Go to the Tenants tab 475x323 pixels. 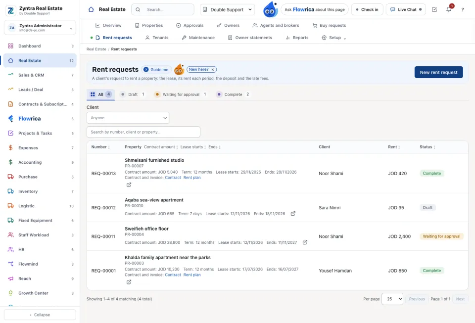click(157, 38)
